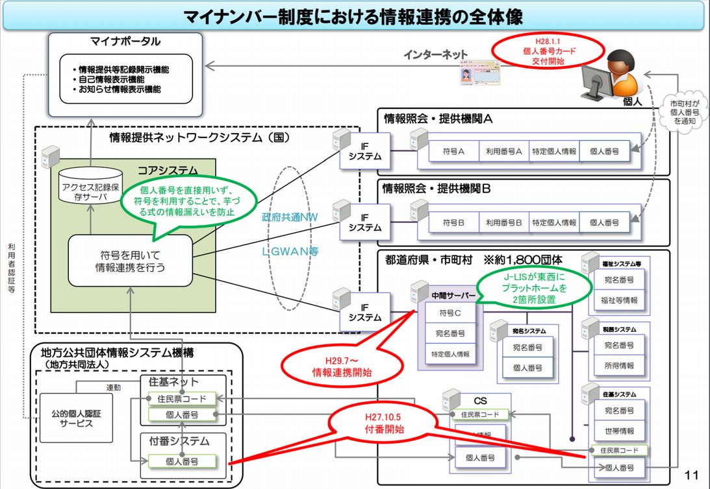Click the 福祉システム等 server icon
This screenshot has width=710, height=489.
point(590,263)
